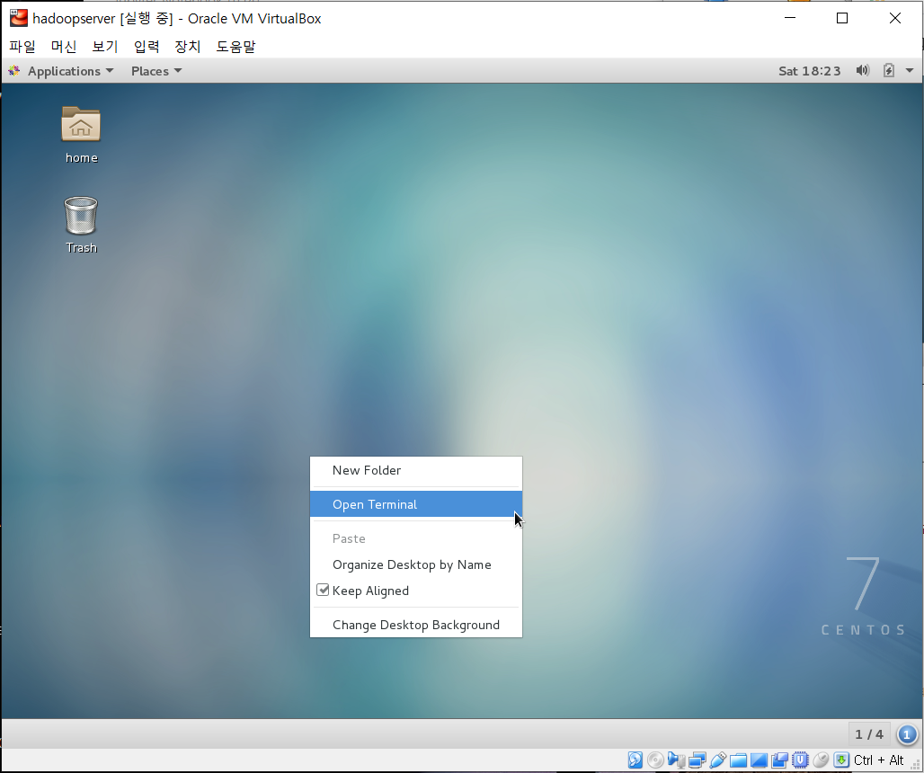
Task: Open the Places dropdown menu
Action: 156,71
